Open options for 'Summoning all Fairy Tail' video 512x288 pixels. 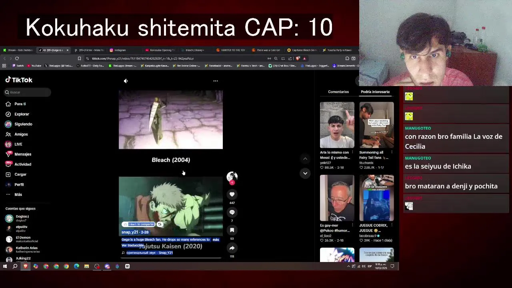pyautogui.click(x=392, y=152)
